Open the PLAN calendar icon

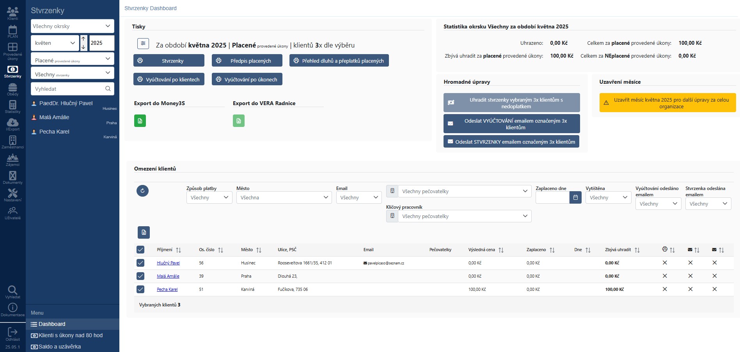(x=12, y=32)
